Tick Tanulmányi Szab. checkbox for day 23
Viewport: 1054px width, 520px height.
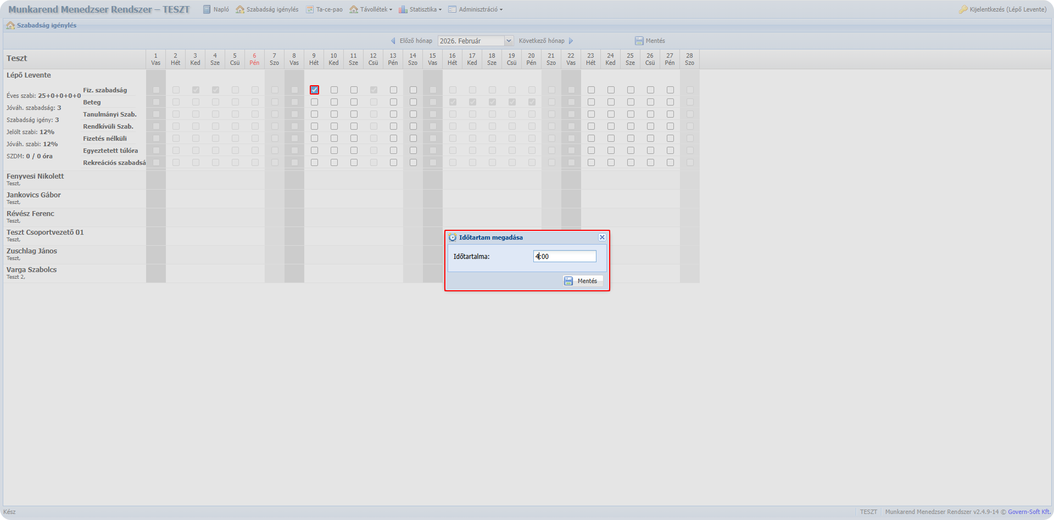[x=591, y=114]
